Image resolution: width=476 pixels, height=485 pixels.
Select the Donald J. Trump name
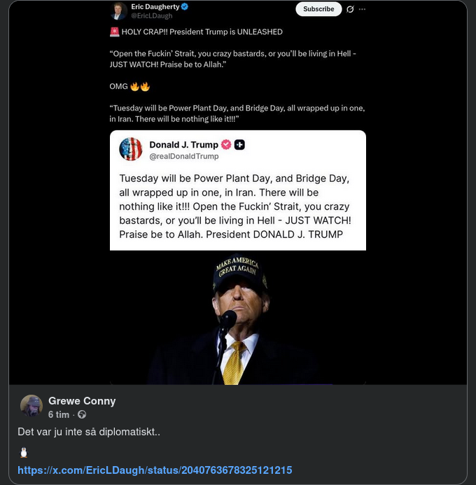[x=183, y=145]
